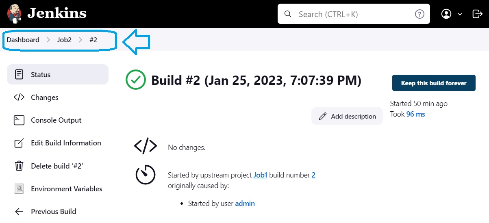Viewport: 489px width, 223px height.
Task: Click the Edit Build Information pencil icon
Action: pos(19,143)
